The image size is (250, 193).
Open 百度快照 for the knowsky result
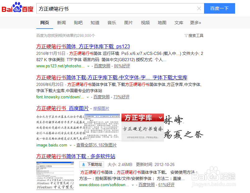(x=102, y=97)
